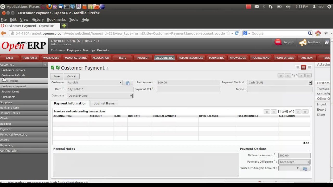333x187 pixels.
Task: Open the Customer dropdown arrow
Action: coord(120,83)
